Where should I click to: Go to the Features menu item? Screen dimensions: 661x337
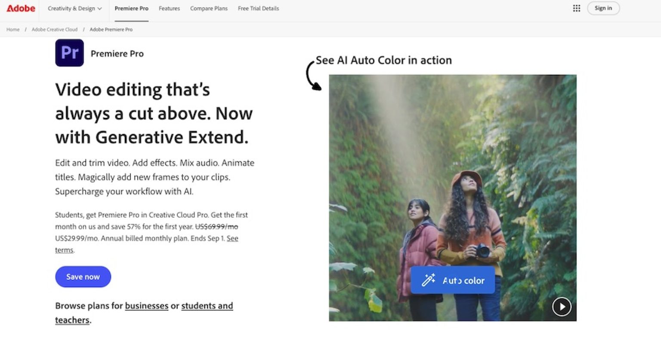point(169,9)
